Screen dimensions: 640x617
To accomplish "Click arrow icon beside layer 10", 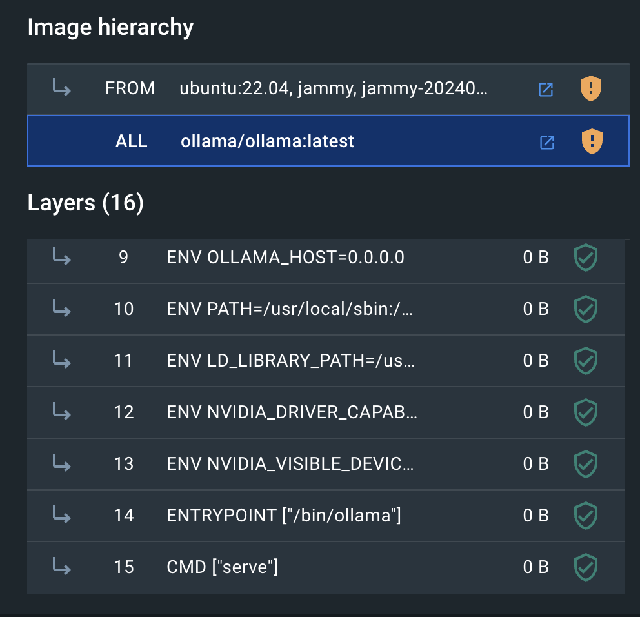I will [x=62, y=308].
